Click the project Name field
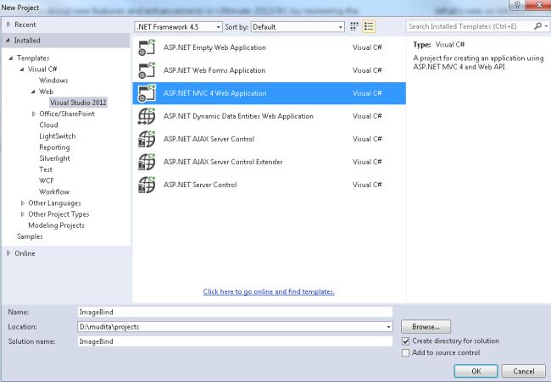This screenshot has height=382, width=551. (x=235, y=313)
